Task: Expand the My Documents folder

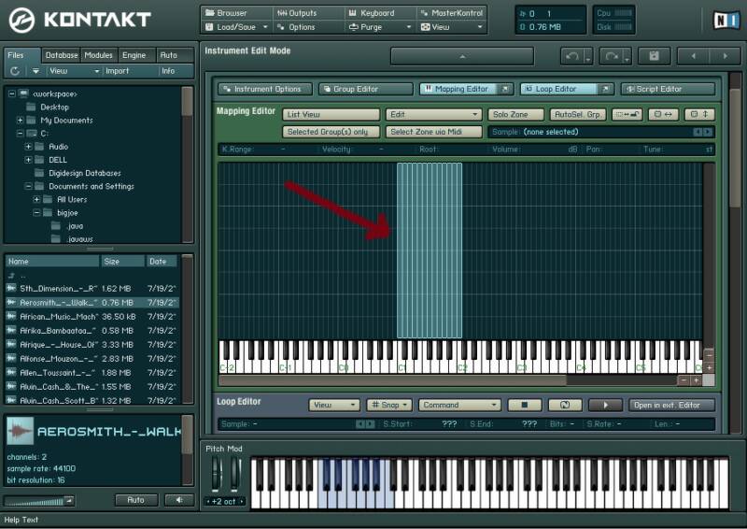Action: 20,121
